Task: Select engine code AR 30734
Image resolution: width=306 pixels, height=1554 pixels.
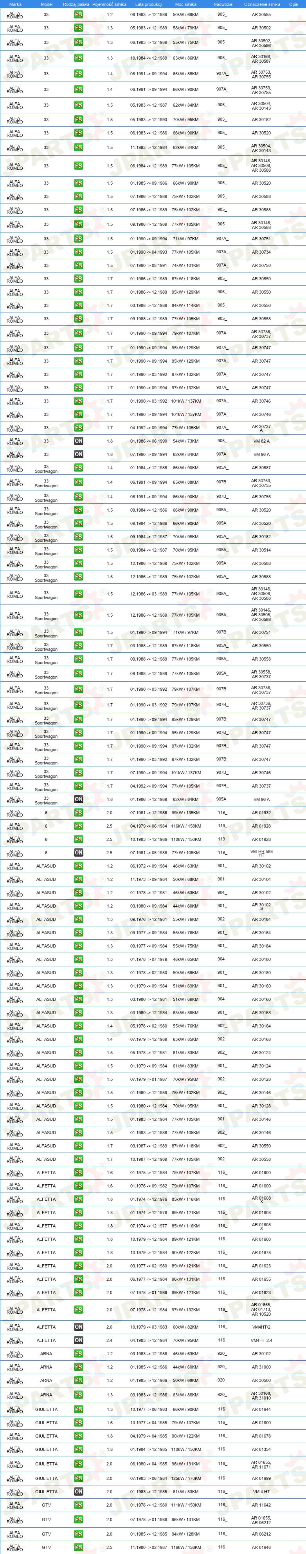Action: tap(261, 252)
